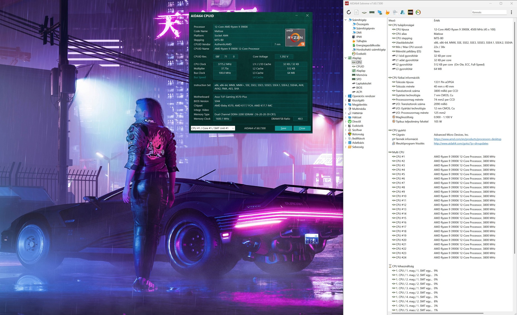Viewport: 517px width, 315px height.
Task: Open the OSD panel toolbar icon
Action: point(410,12)
